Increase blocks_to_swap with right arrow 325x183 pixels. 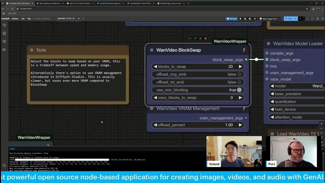click(240, 67)
